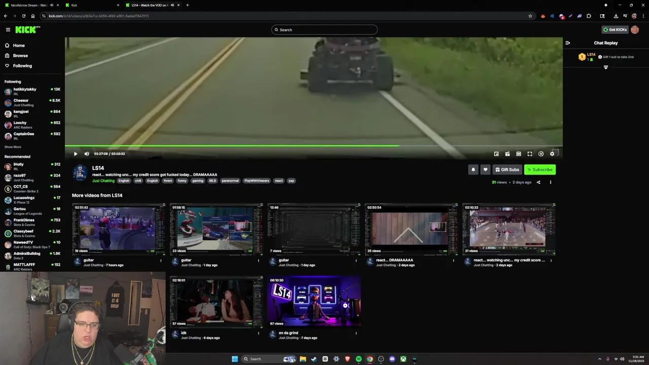Open video player settings gear
This screenshot has width=649, height=365.
tap(552, 154)
